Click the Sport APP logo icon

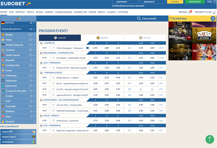pyautogui.click(x=34, y=132)
